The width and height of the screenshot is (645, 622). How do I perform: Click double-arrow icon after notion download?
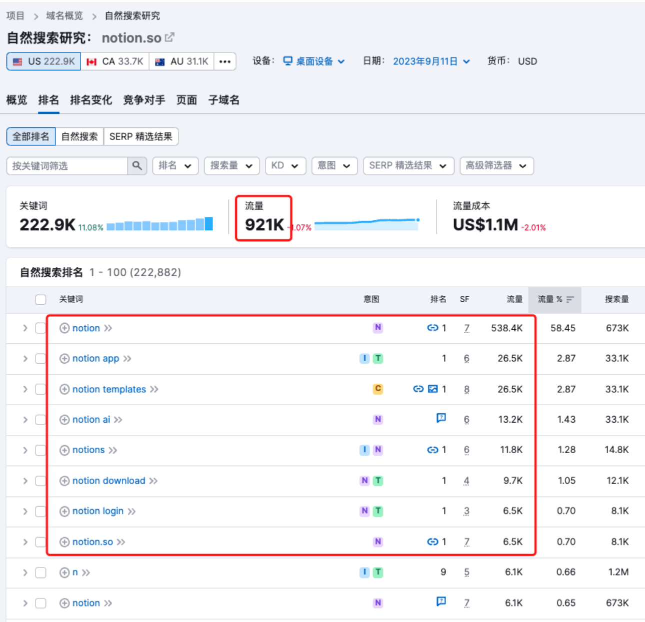point(153,481)
